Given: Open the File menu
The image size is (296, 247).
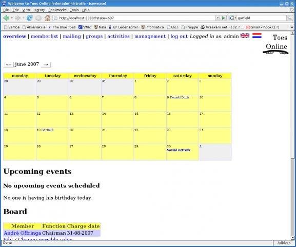Looking at the screenshot, I should 6,10.
